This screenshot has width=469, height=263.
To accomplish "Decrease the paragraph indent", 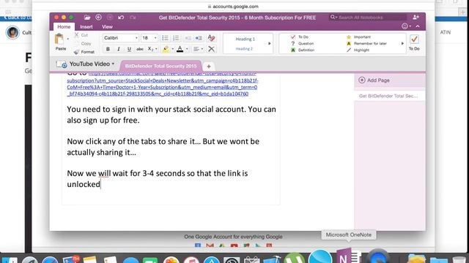I will pos(188,38).
